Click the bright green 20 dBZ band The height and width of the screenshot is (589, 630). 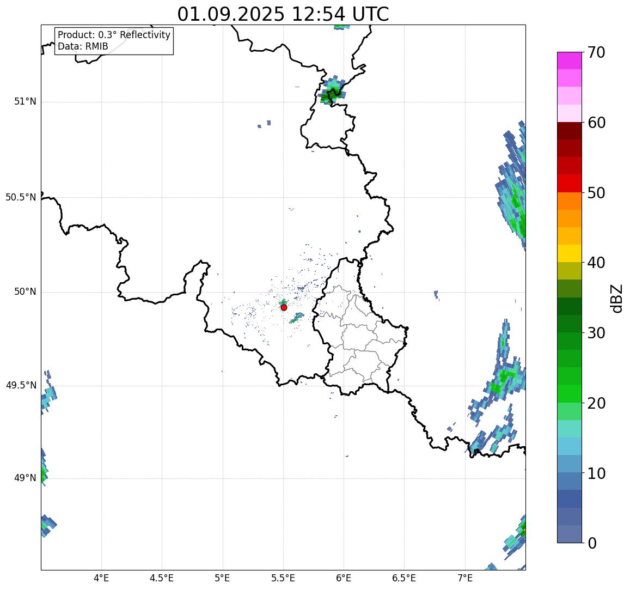click(570, 393)
